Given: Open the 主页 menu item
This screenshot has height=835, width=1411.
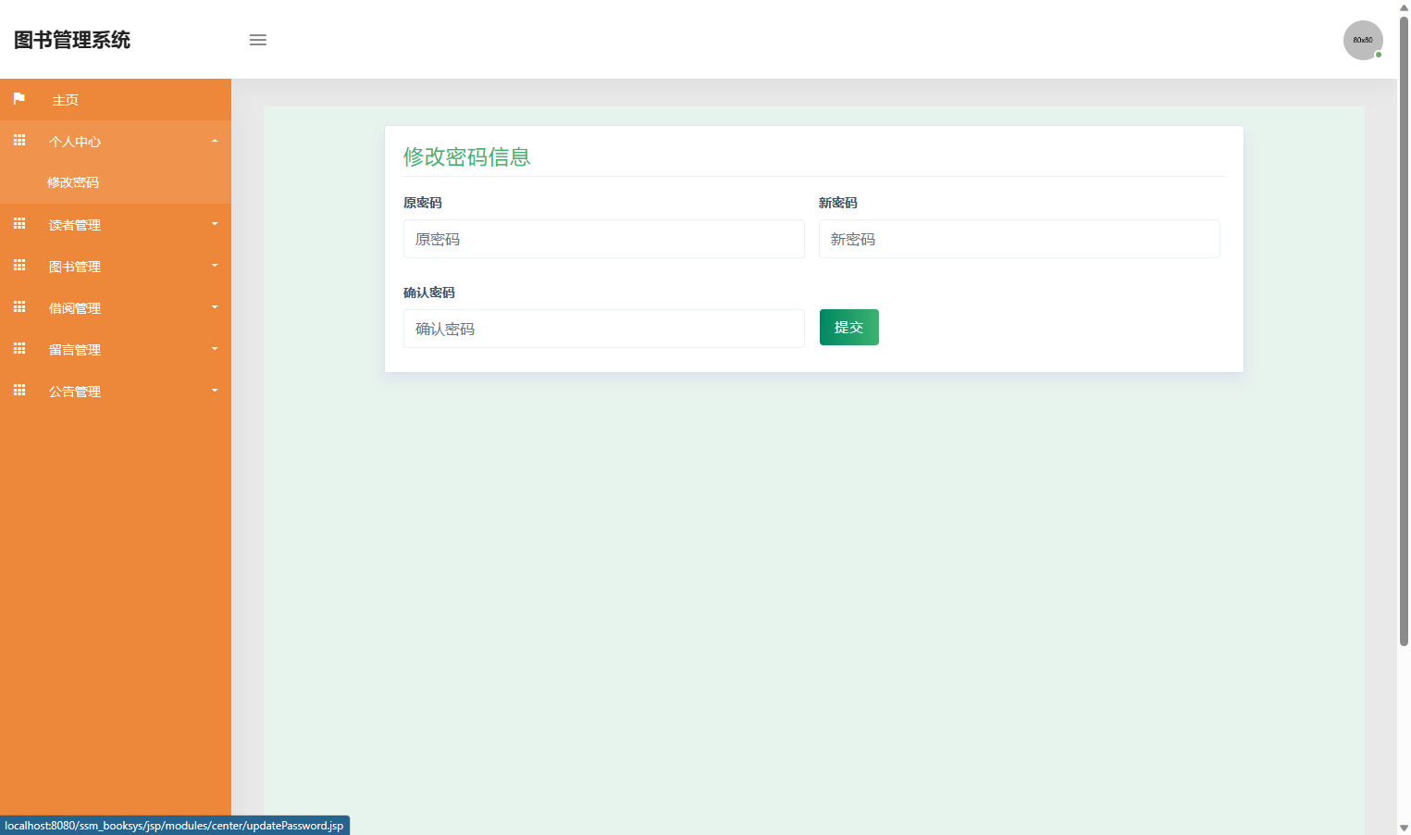Looking at the screenshot, I should [x=66, y=99].
